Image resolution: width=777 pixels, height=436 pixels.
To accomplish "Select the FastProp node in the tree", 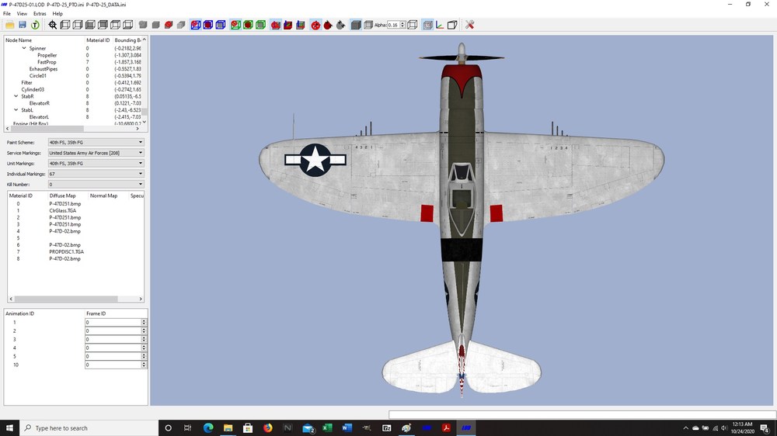I will click(47, 62).
